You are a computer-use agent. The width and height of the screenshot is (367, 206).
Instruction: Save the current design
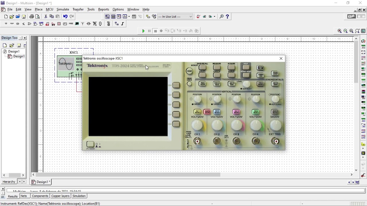click(x=24, y=17)
